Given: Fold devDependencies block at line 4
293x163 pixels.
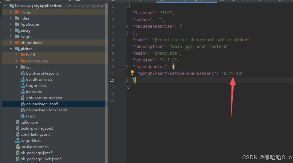Looking at the screenshot, I should [126, 26].
